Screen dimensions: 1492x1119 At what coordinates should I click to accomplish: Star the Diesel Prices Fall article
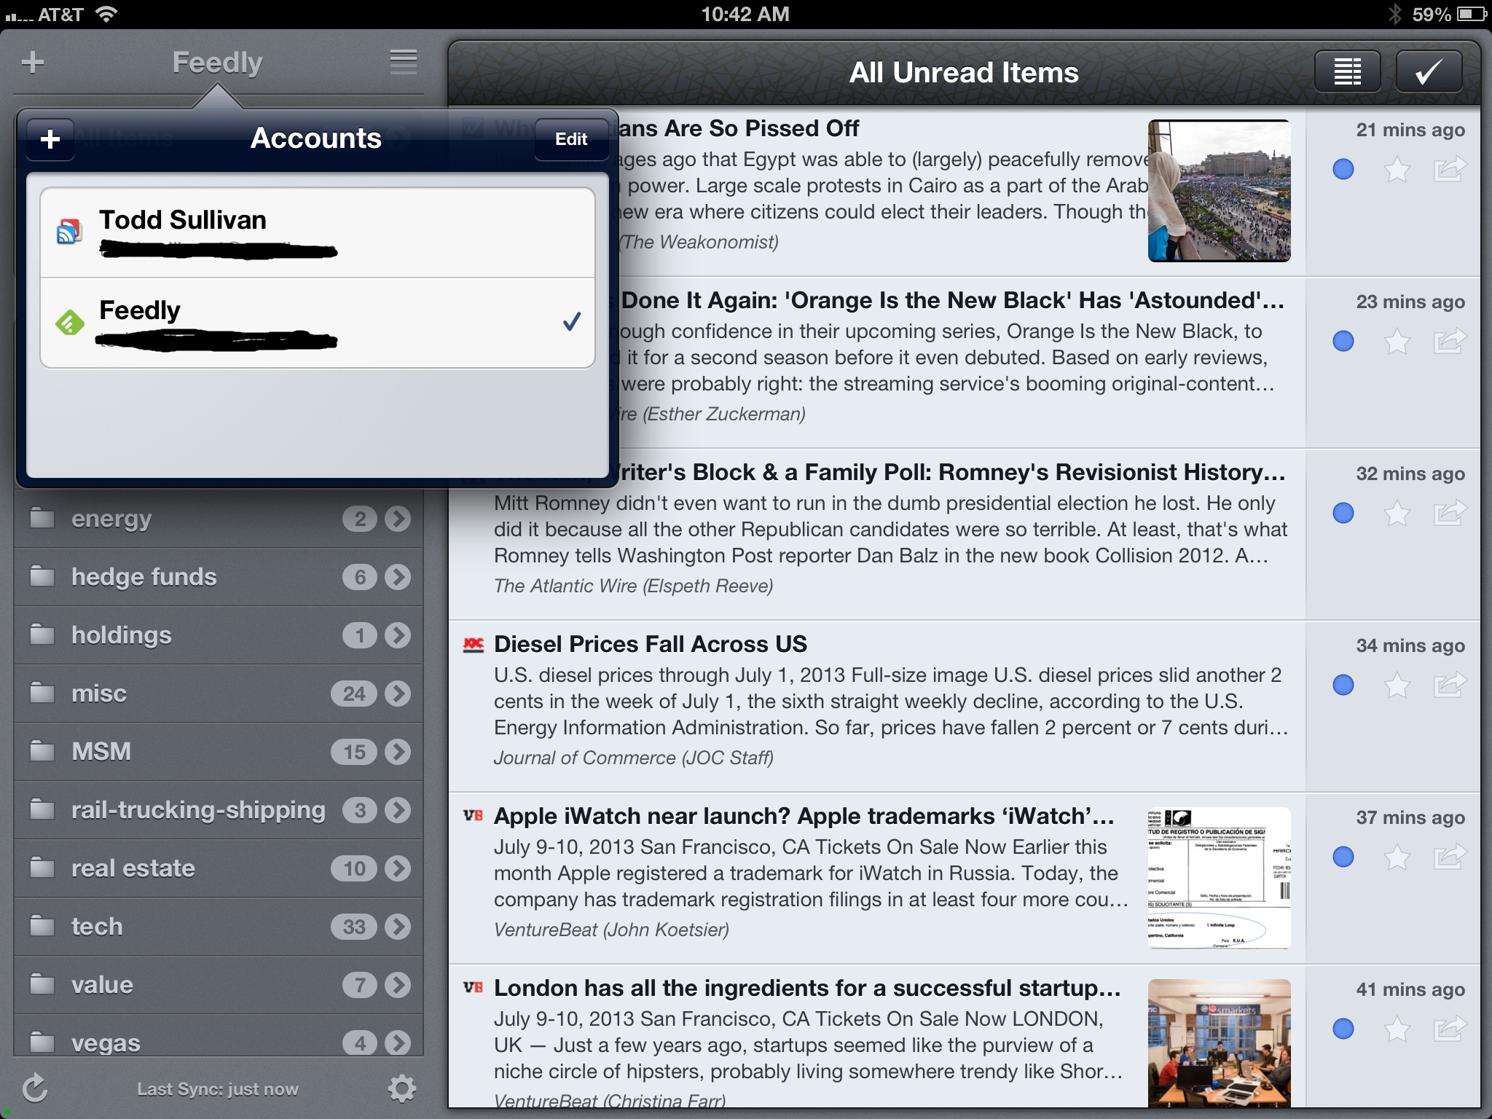point(1397,686)
